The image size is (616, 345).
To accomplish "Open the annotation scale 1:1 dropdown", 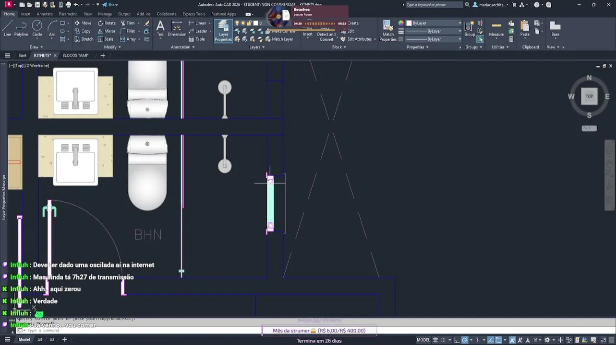I will [x=537, y=340].
